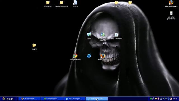Open the www.ultradownl... Firefox shortcut
Viewport: 179px width, 101px height.
click(x=171, y=4)
